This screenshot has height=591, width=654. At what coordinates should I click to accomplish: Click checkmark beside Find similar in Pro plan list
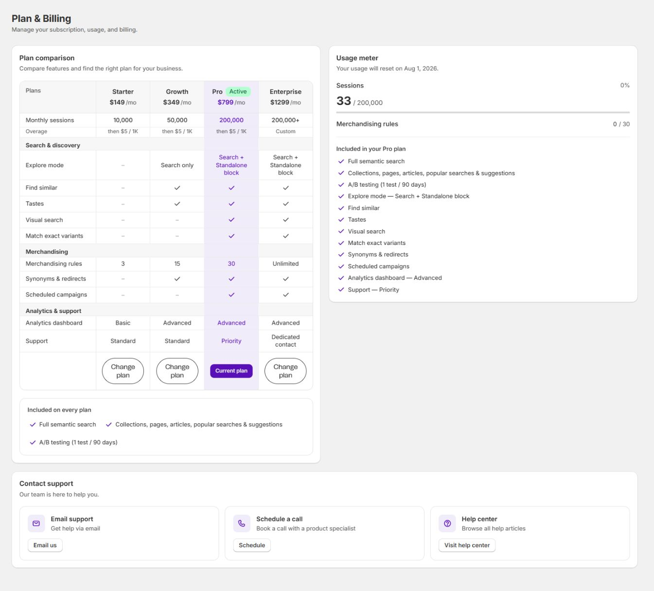[341, 208]
